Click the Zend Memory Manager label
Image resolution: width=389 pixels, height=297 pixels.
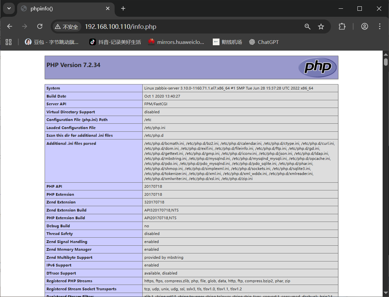pos(69,249)
